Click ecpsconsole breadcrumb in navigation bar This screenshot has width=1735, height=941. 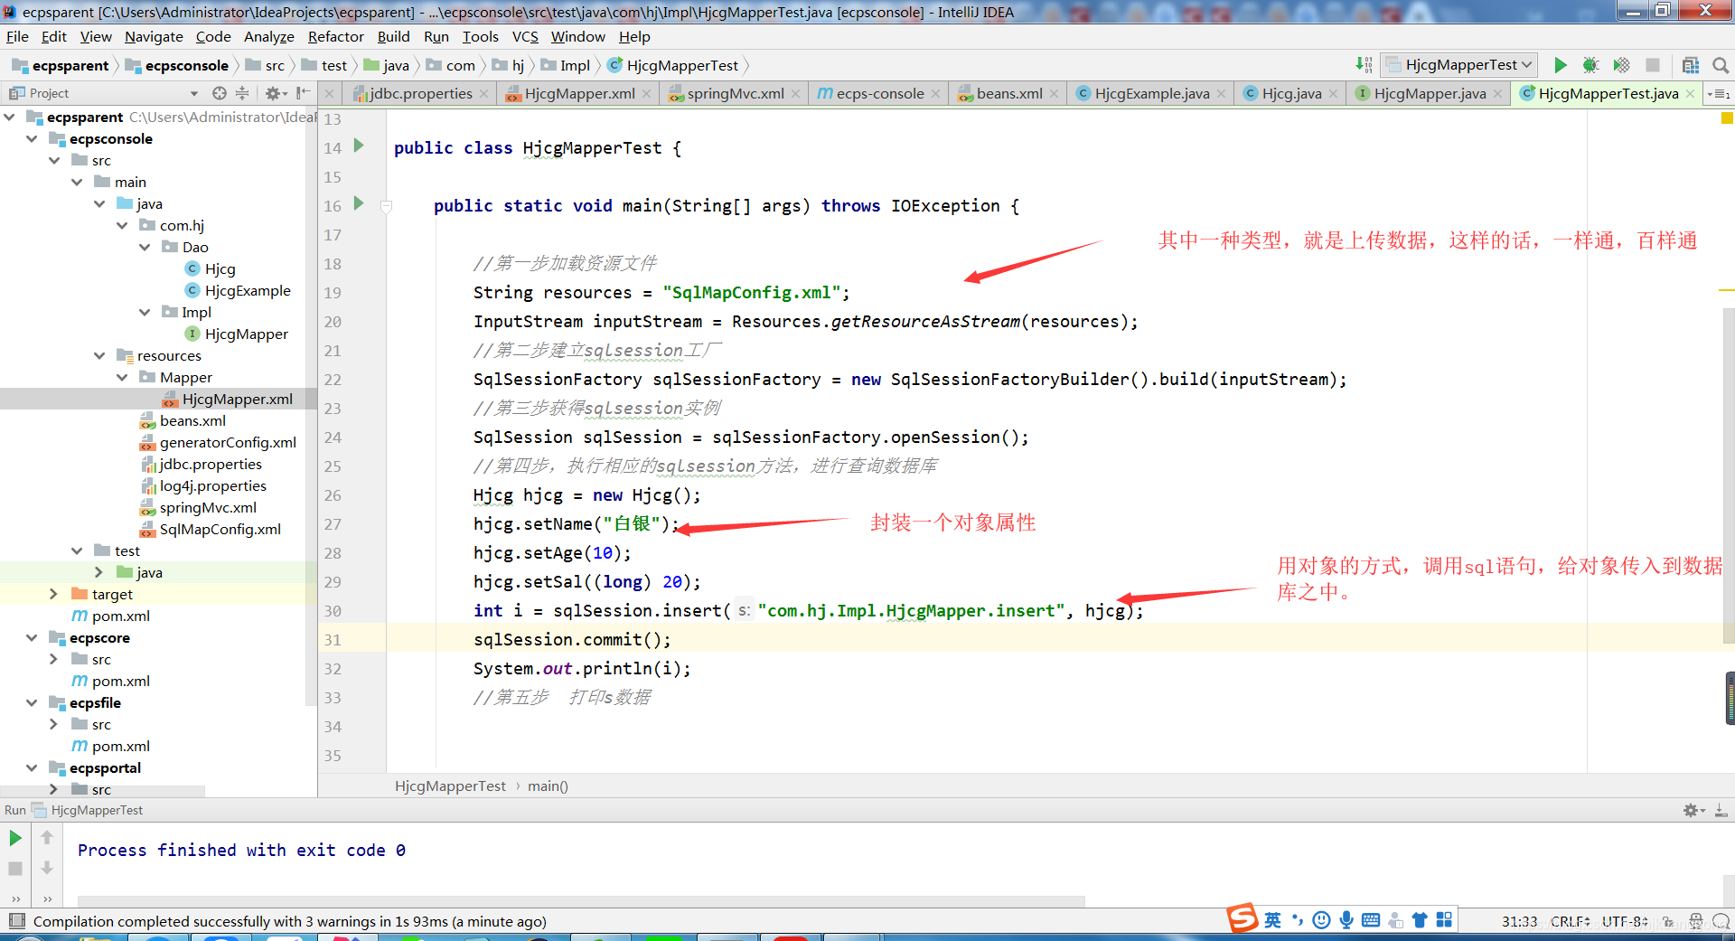click(x=177, y=65)
